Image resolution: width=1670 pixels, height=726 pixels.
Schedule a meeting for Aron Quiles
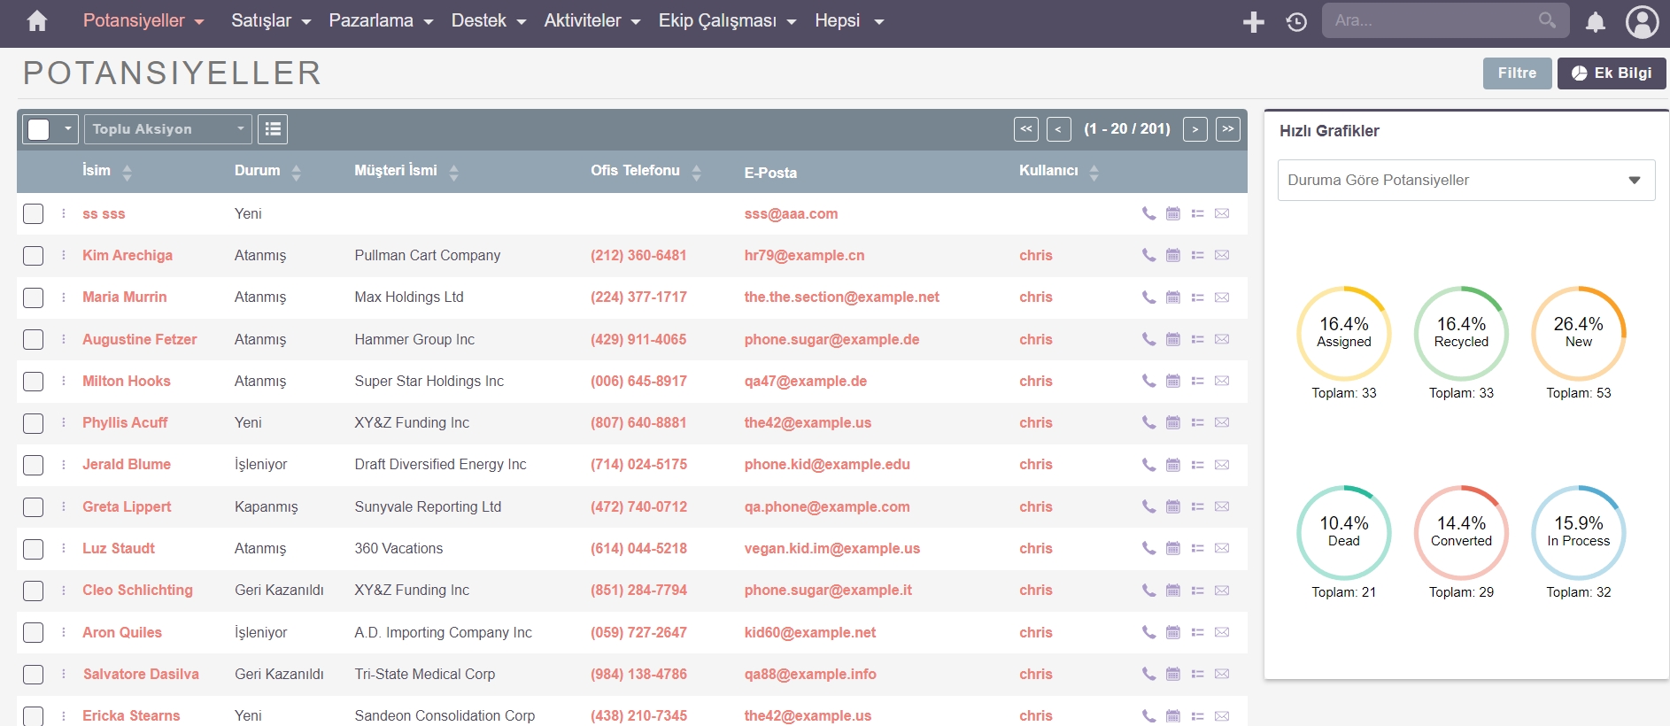click(1173, 632)
